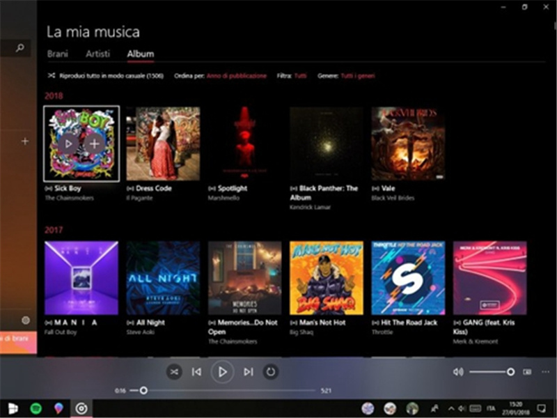This screenshot has height=418, width=557.
Task: Click the 2018 year header
Action: 54,96
